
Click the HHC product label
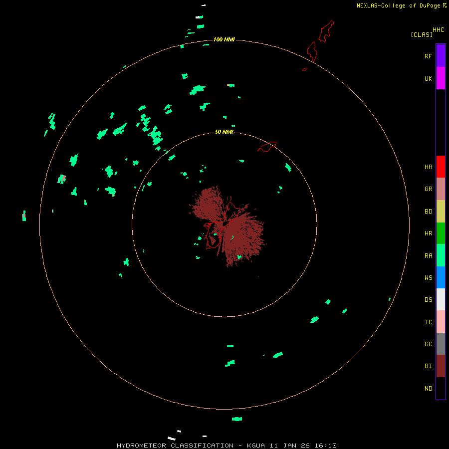coord(438,30)
